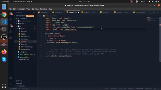Open the Search view in activity bar

click(x=11, y=19)
